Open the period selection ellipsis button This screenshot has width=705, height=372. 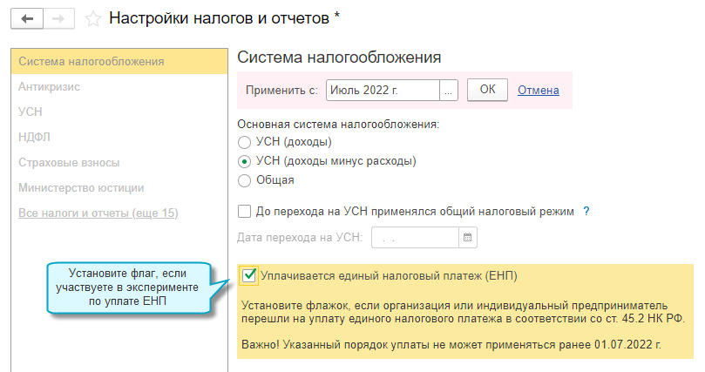[449, 90]
